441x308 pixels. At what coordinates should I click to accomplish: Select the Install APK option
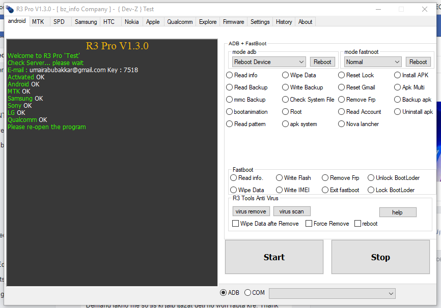[x=411, y=75]
